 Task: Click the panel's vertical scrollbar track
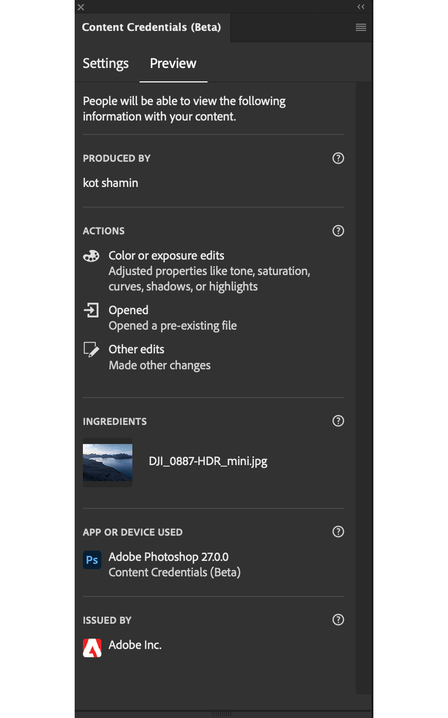[364, 386]
